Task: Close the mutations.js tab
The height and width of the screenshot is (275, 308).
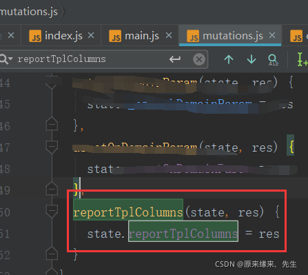Action: 272,35
